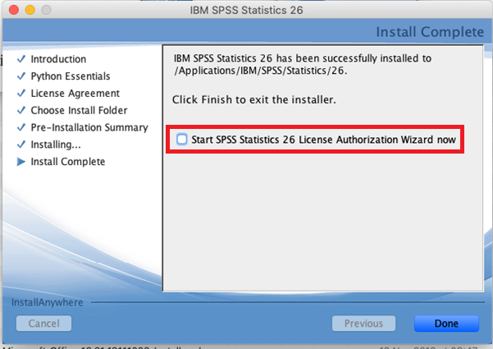Click the IBM SPSS Statistics 26 window title
Image resolution: width=493 pixels, height=349 pixels.
tap(246, 10)
